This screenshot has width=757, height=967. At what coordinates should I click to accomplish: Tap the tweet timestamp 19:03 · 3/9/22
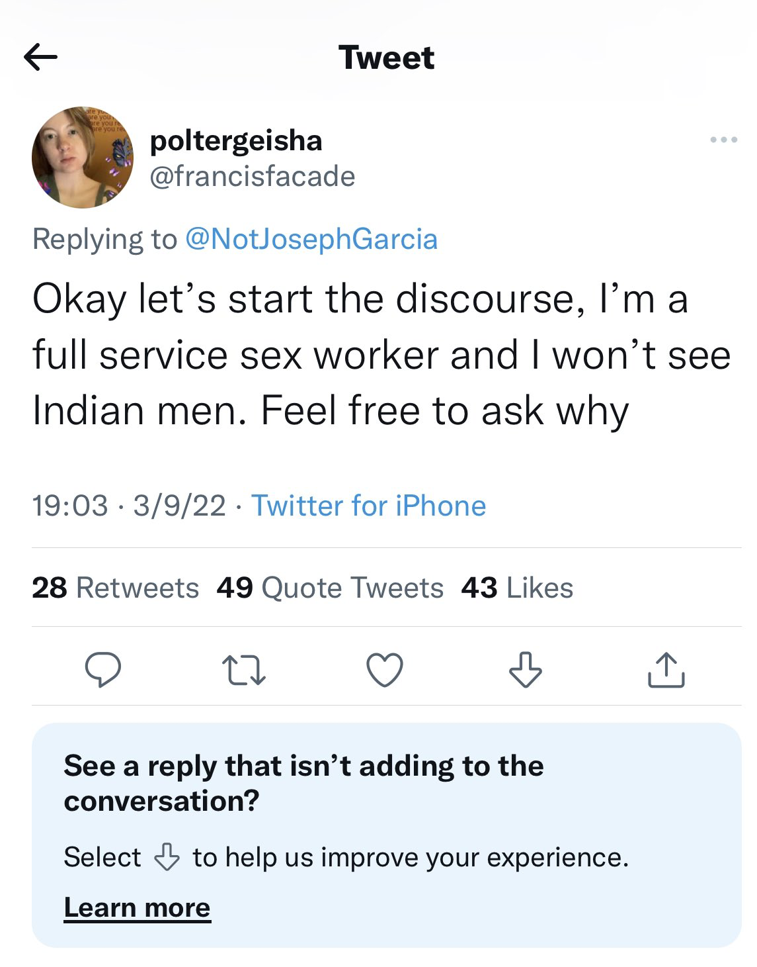(x=129, y=506)
